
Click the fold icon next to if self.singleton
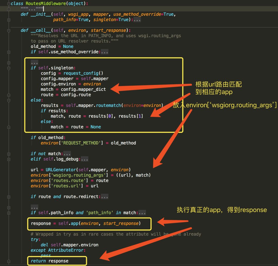tap(8, 68)
